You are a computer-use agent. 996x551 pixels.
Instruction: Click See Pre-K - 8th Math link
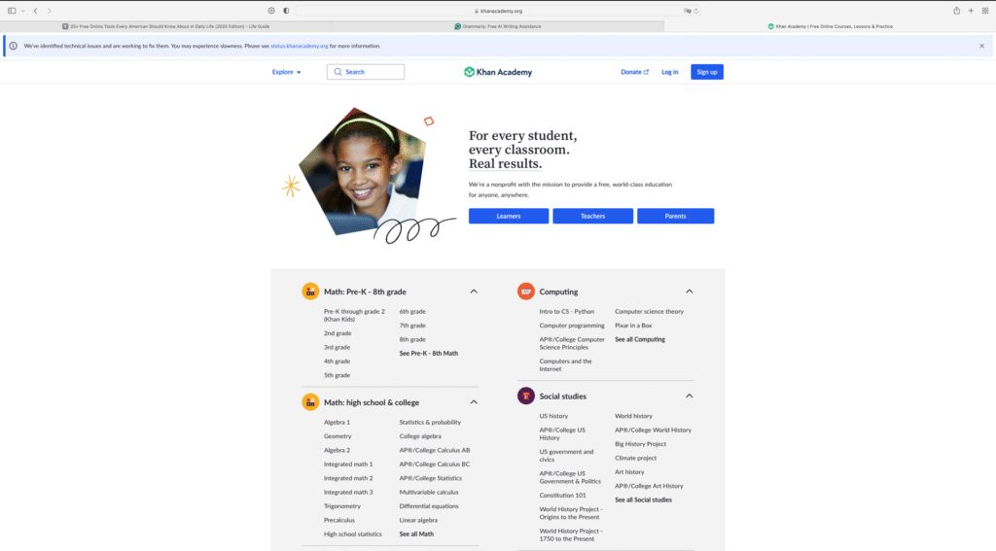click(x=429, y=354)
